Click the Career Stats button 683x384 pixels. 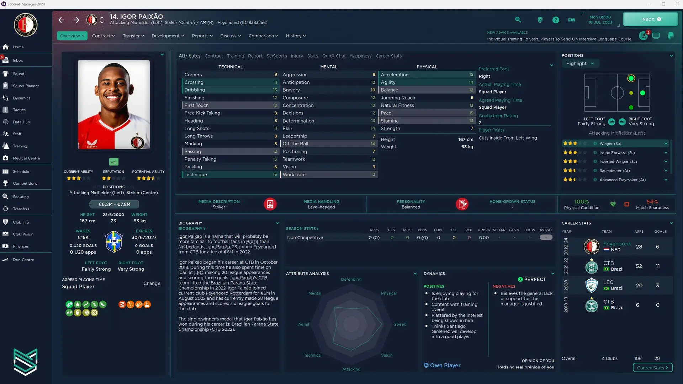(x=653, y=368)
